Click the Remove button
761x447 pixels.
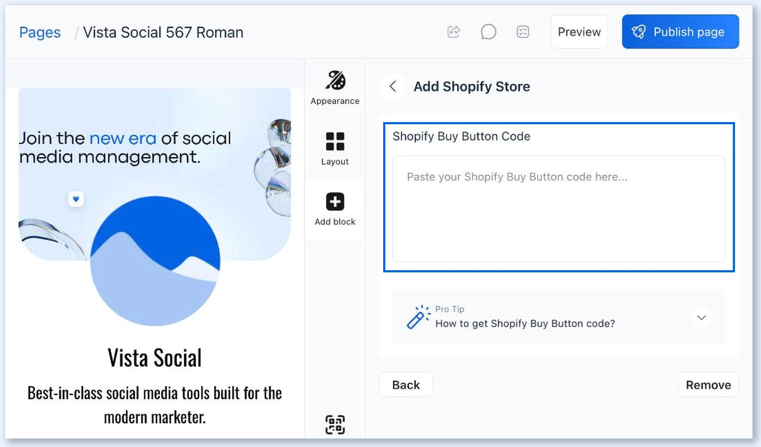708,385
